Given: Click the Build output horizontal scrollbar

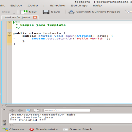Looking at the screenshot, I should (72, 125).
